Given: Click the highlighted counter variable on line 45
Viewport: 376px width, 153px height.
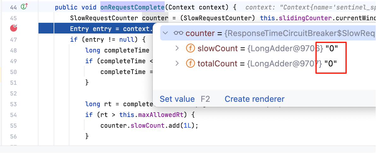Looking at the screenshot, I should point(155,18).
